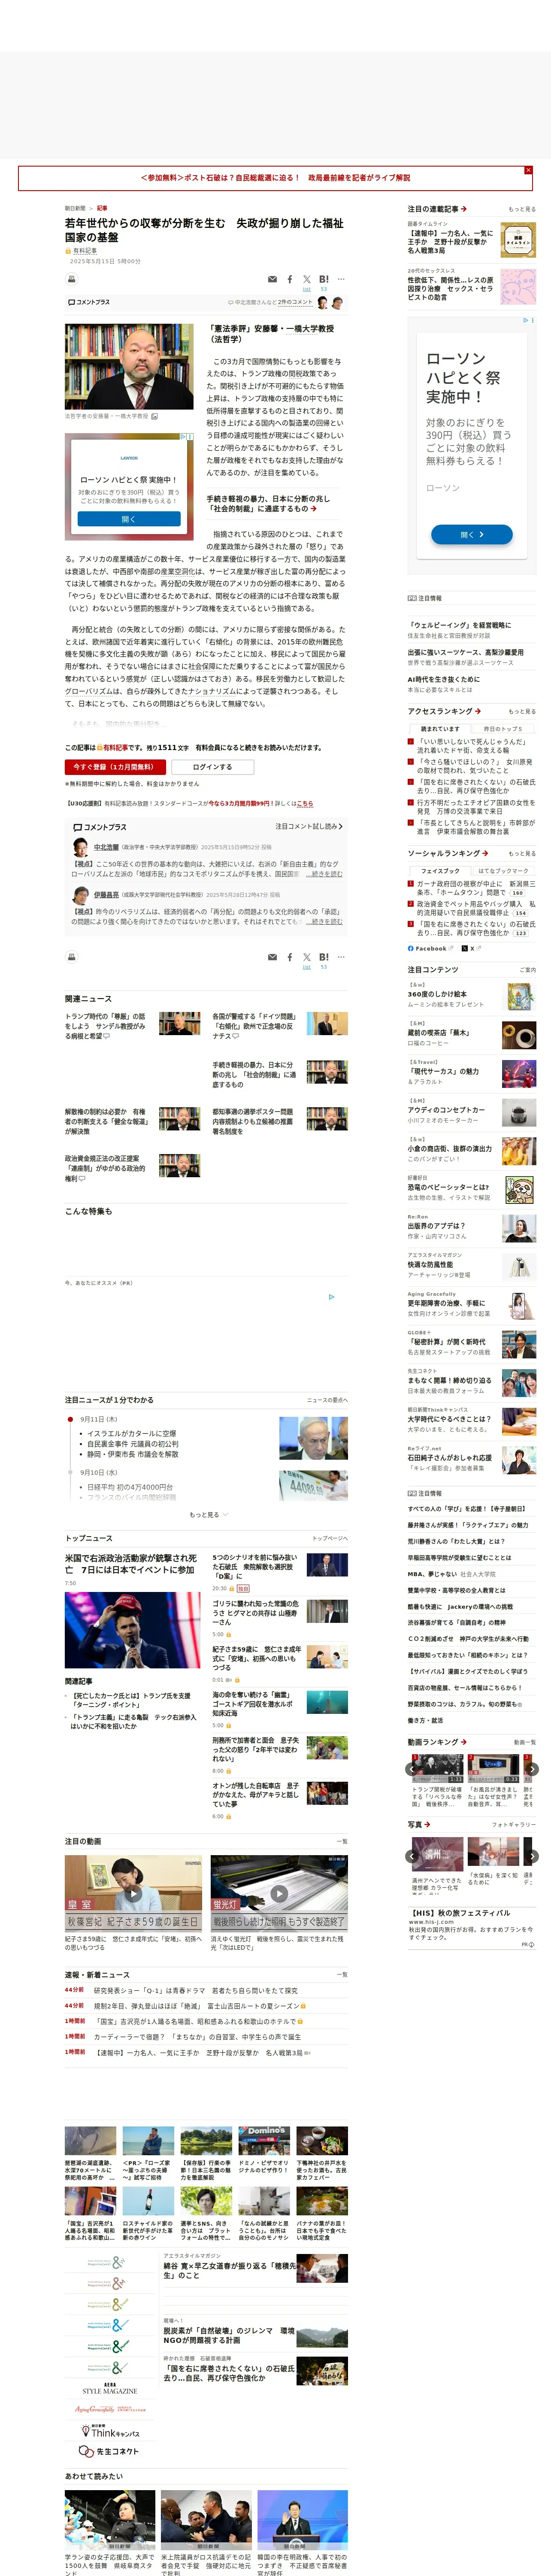Click 朝日新聞 breadcrumb link
This screenshot has width=551, height=2576.
click(x=75, y=208)
